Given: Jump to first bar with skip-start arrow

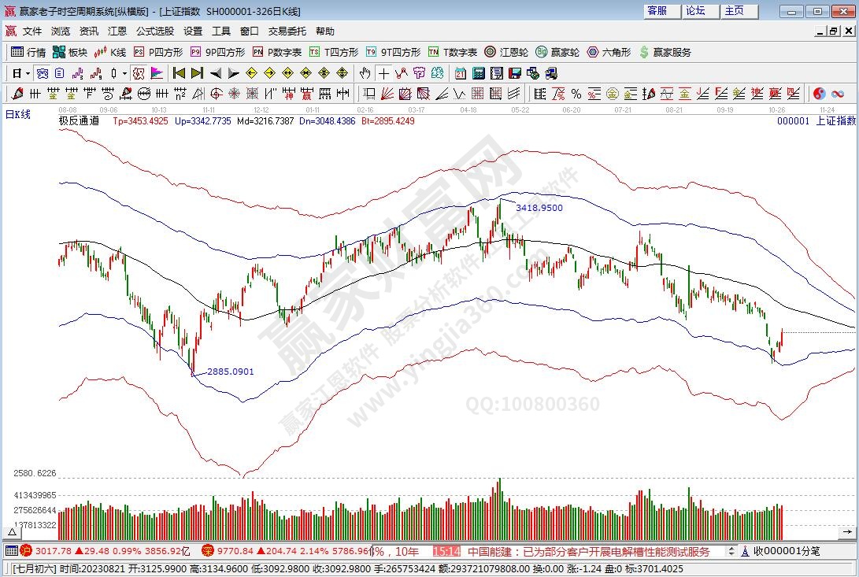Looking at the screenshot, I should pos(180,73).
